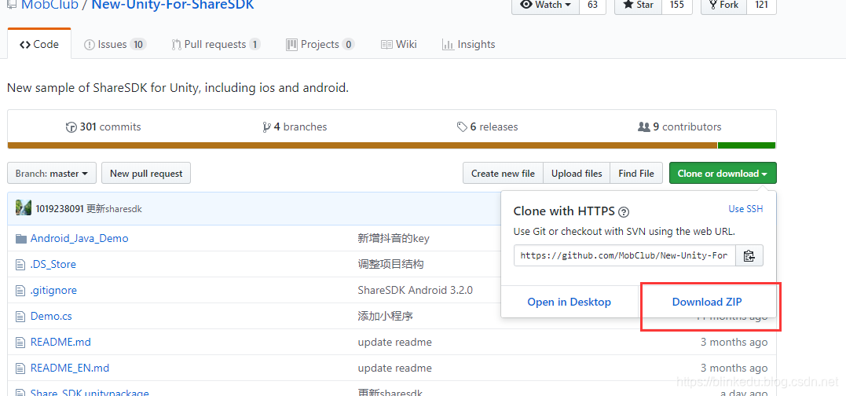This screenshot has width=846, height=396.
Task: View the Insights tab
Action: click(x=468, y=44)
